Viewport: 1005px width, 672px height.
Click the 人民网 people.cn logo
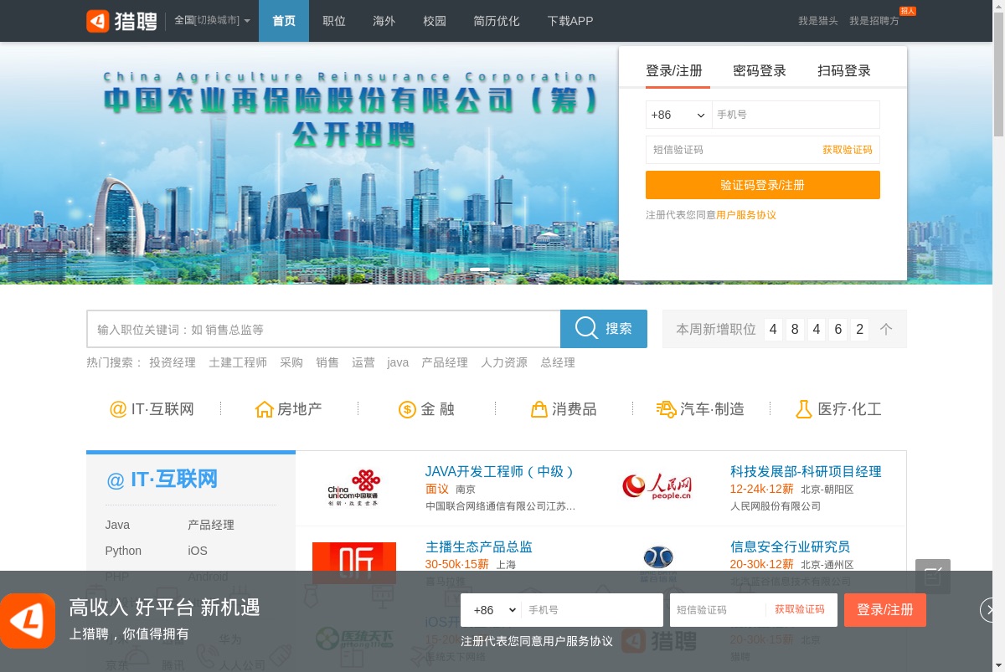(657, 485)
